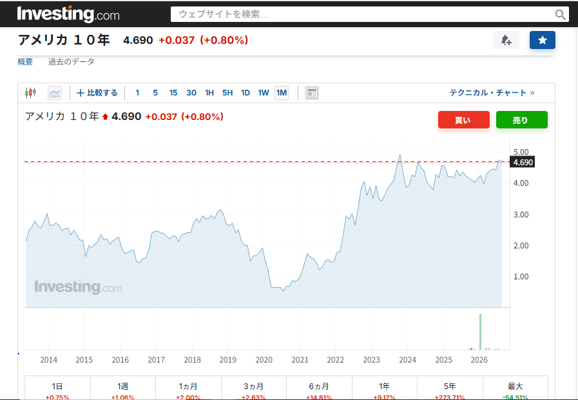Image resolution: width=578 pixels, height=400 pixels.
Task: Switch to area chart type
Action: coord(55,93)
